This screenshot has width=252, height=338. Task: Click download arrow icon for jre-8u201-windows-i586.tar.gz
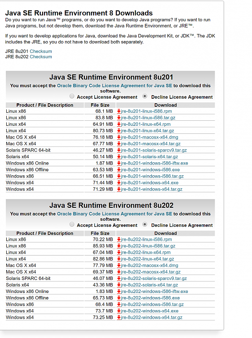coord(119,176)
